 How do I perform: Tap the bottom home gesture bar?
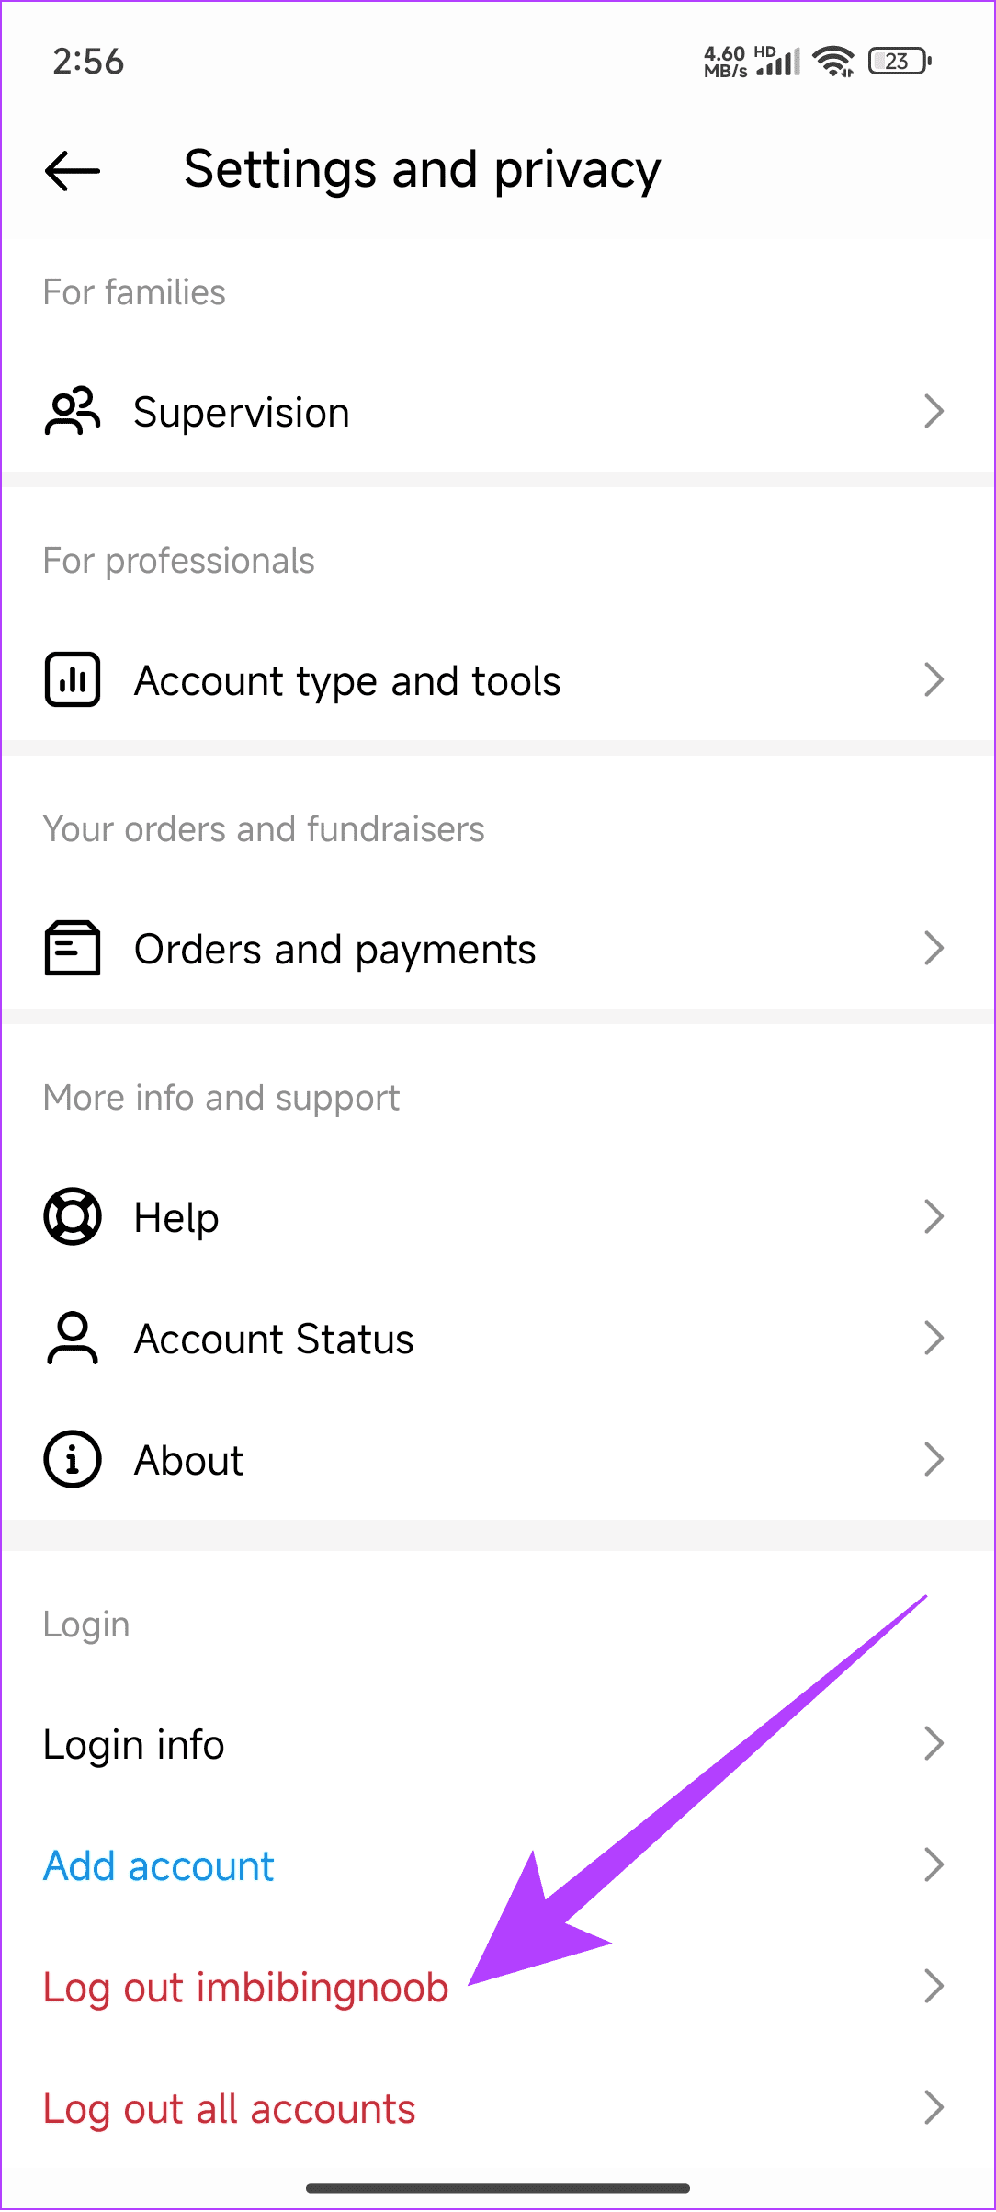click(x=498, y=2188)
